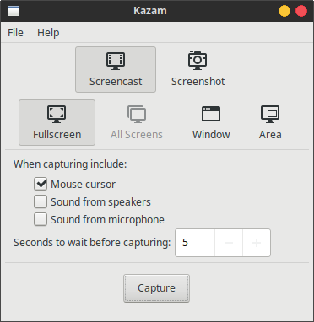This screenshot has width=314, height=322.
Task: Select the Window capture icon
Action: [211, 114]
